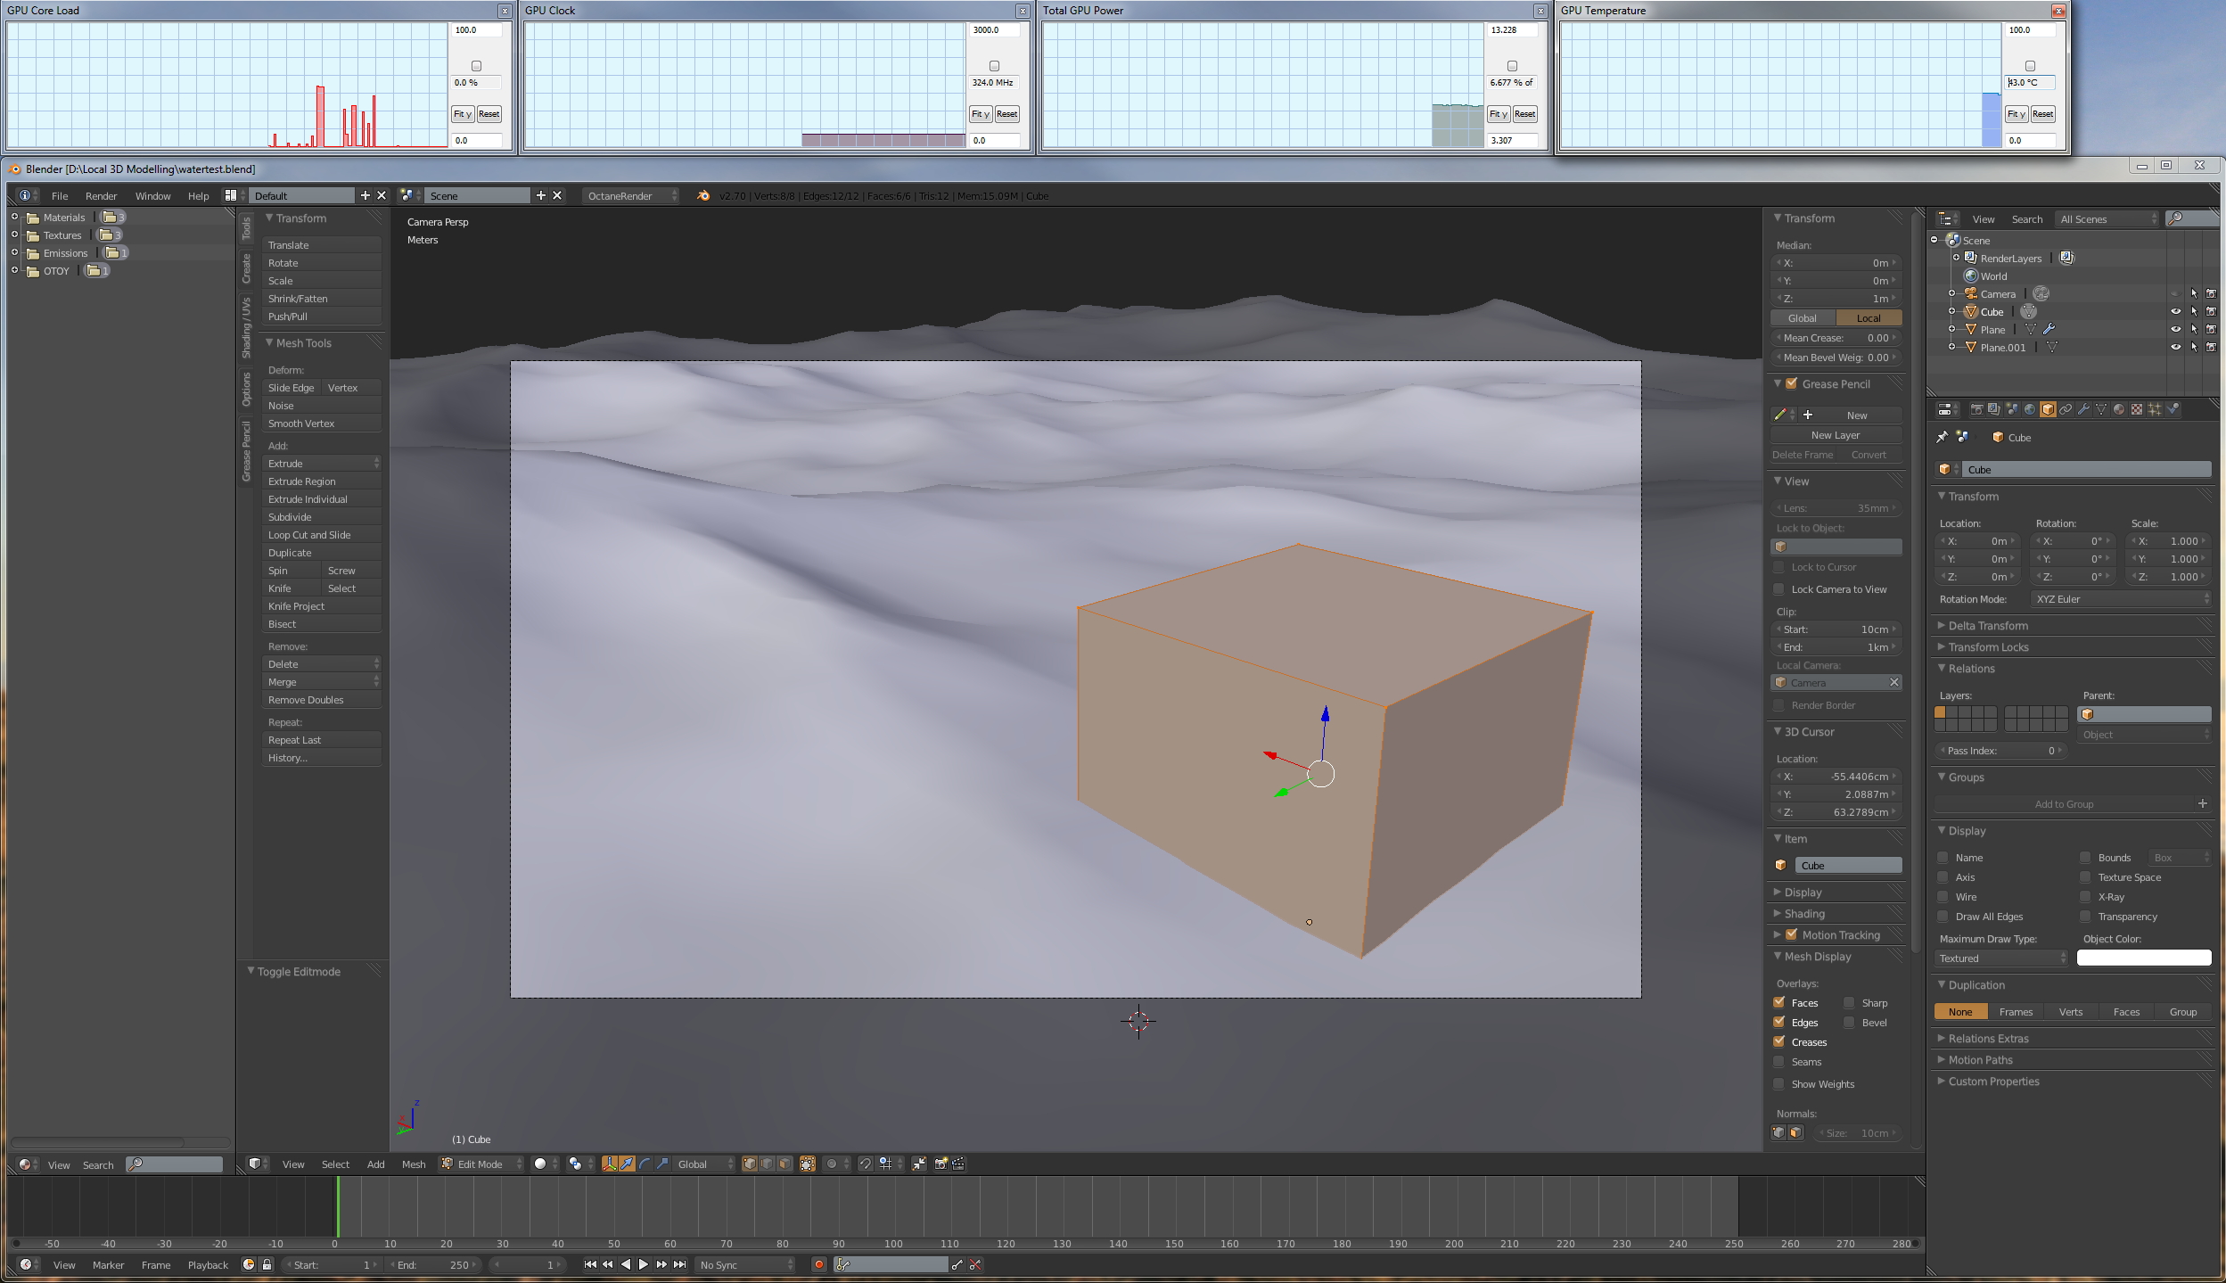Open the Render camera properties tab

1976,409
